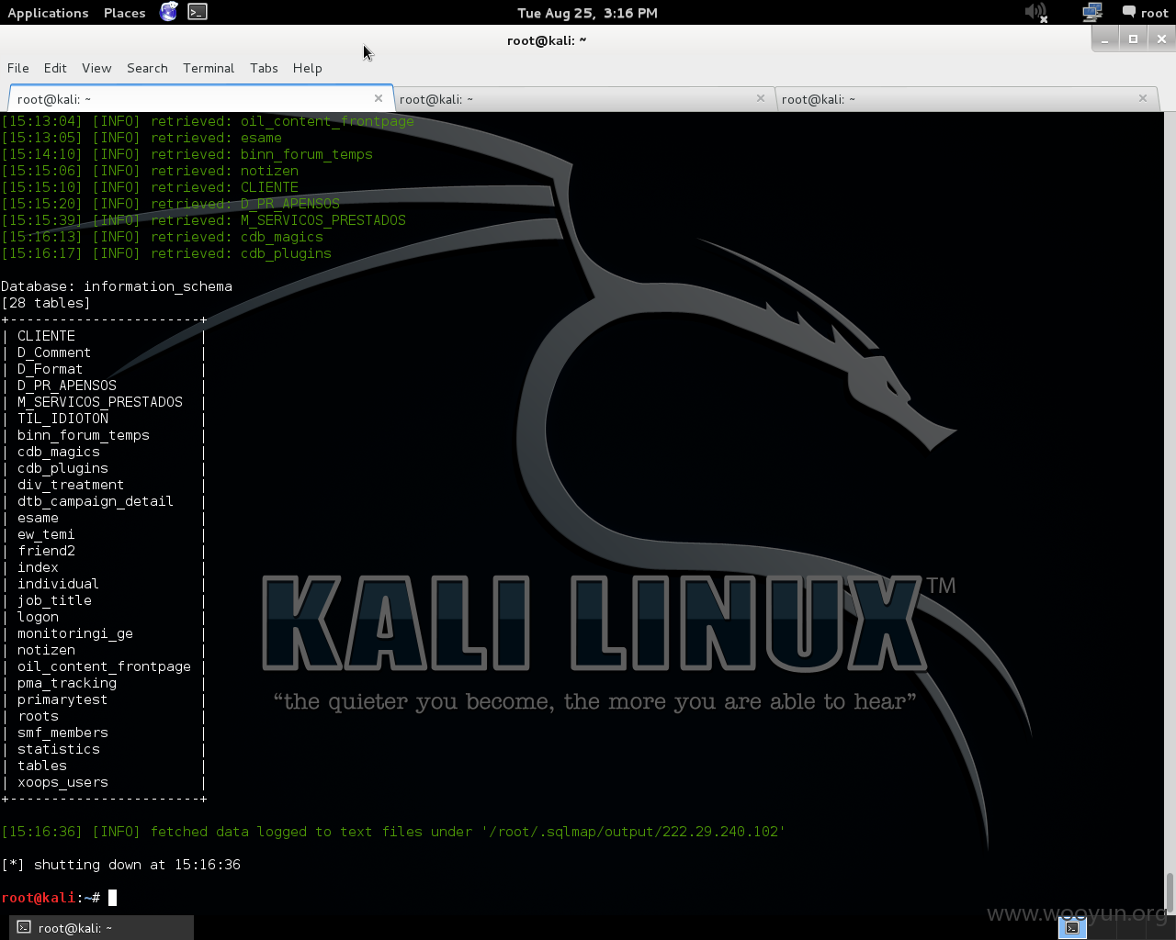This screenshot has height=940, width=1176.
Task: Open the Terminal menu
Action: (209, 68)
